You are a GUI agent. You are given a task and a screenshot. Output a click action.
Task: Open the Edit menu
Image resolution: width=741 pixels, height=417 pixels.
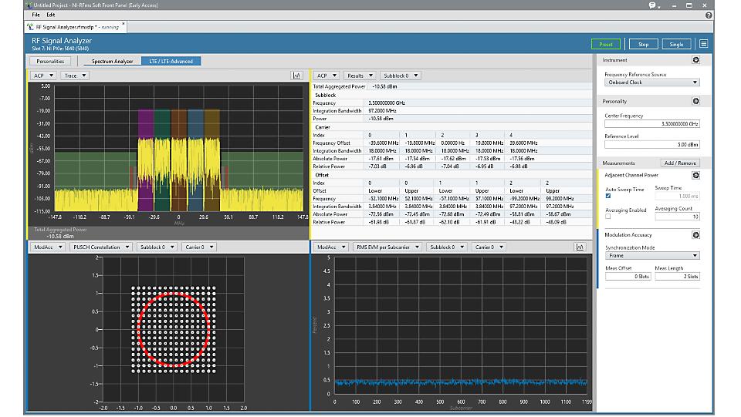tap(51, 15)
